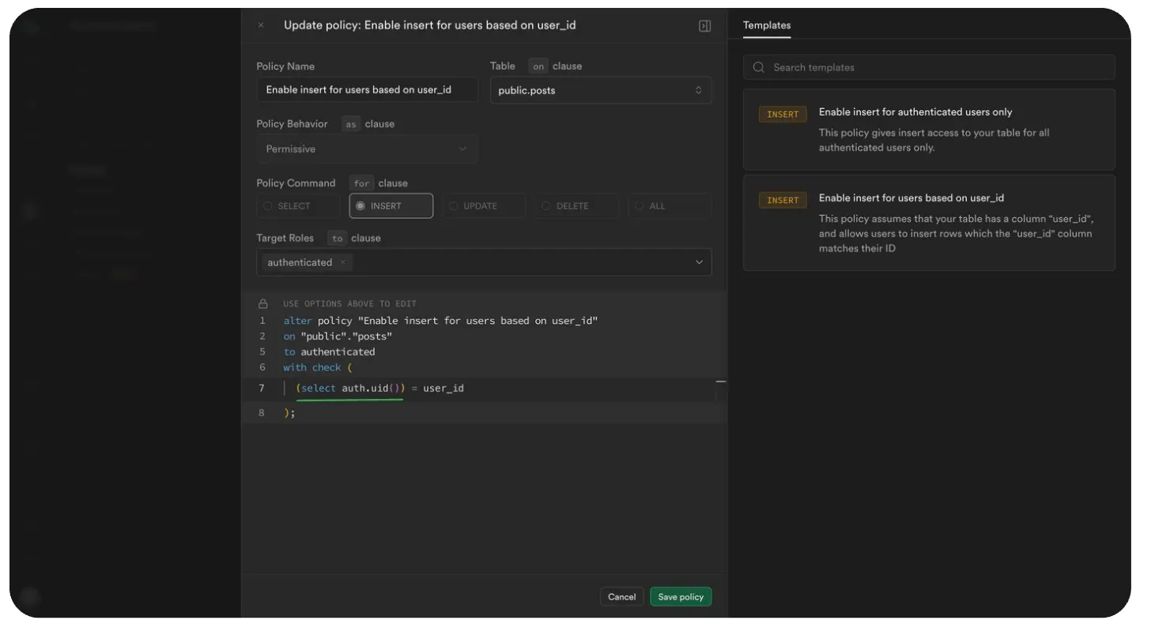Screen dimensions: 1151x635
Task: Click the 'to authenticated' code line
Action: point(329,352)
